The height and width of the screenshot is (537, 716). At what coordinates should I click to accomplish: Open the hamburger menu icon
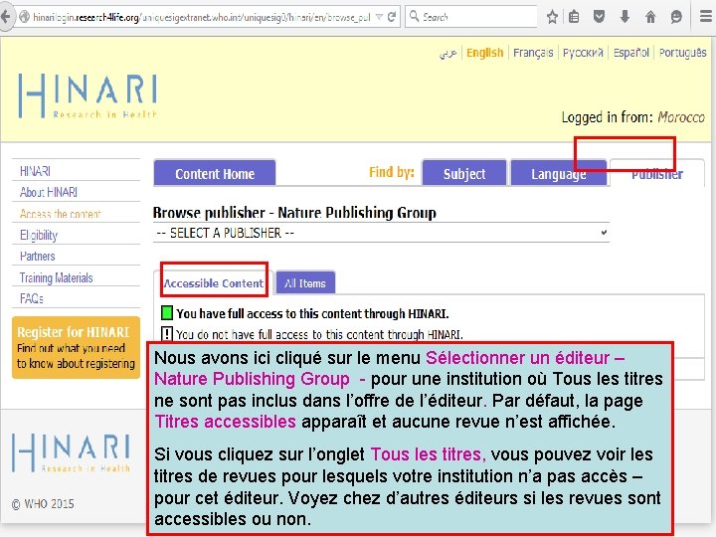(705, 17)
